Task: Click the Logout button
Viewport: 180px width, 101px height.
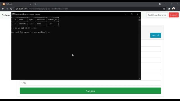Action: 174,15
